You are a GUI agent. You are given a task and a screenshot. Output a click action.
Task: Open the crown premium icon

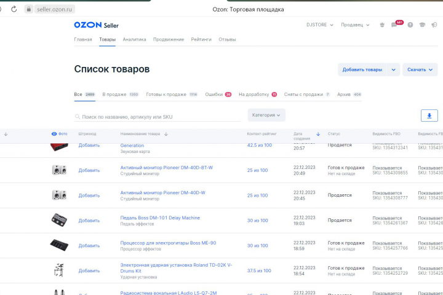pyautogui.click(x=382, y=25)
